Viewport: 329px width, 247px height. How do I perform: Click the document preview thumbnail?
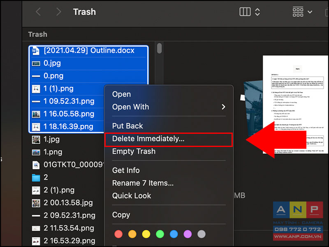(x=295, y=105)
